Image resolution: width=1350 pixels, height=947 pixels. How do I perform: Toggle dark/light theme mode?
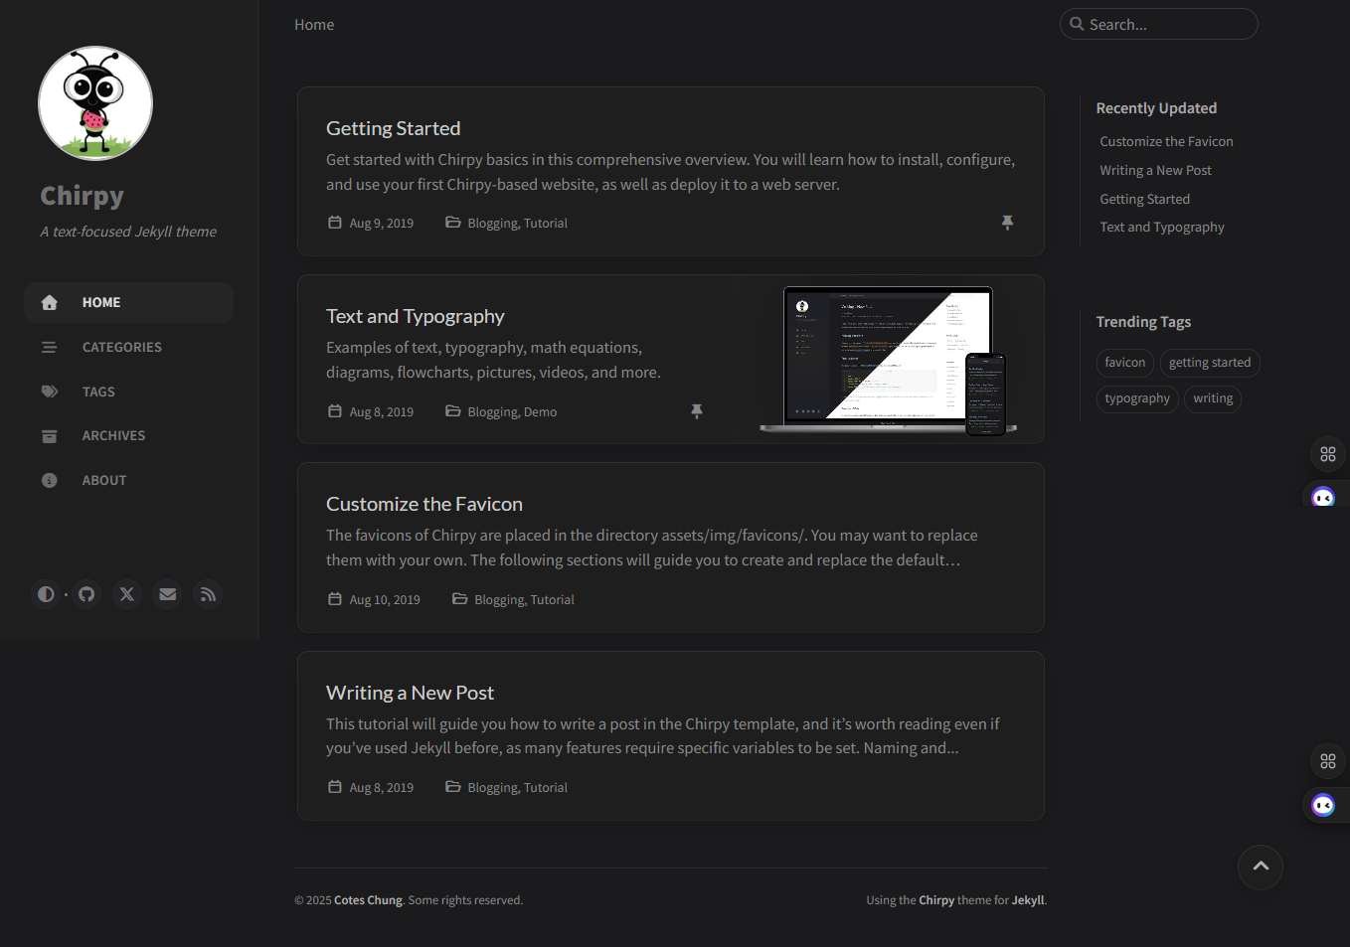pos(46,594)
